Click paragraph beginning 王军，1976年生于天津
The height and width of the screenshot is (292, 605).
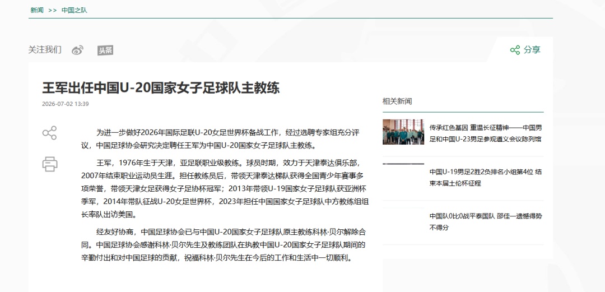tap(225, 188)
